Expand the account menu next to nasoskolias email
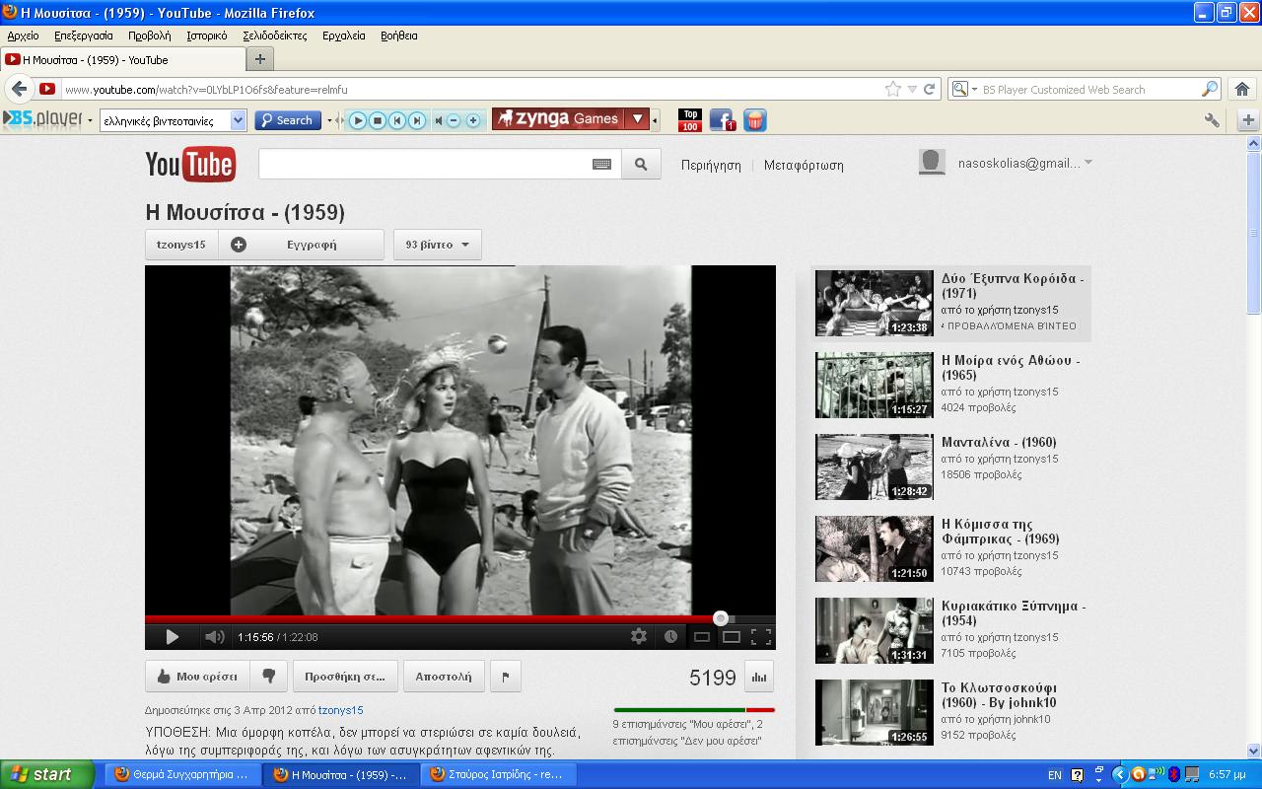Image resolution: width=1262 pixels, height=789 pixels. pyautogui.click(x=1088, y=163)
